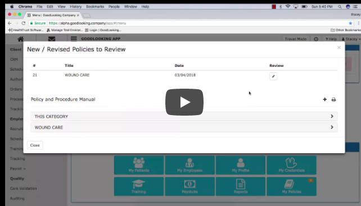Click the date 03/04/2018 cell
361x206 pixels.
(185, 75)
